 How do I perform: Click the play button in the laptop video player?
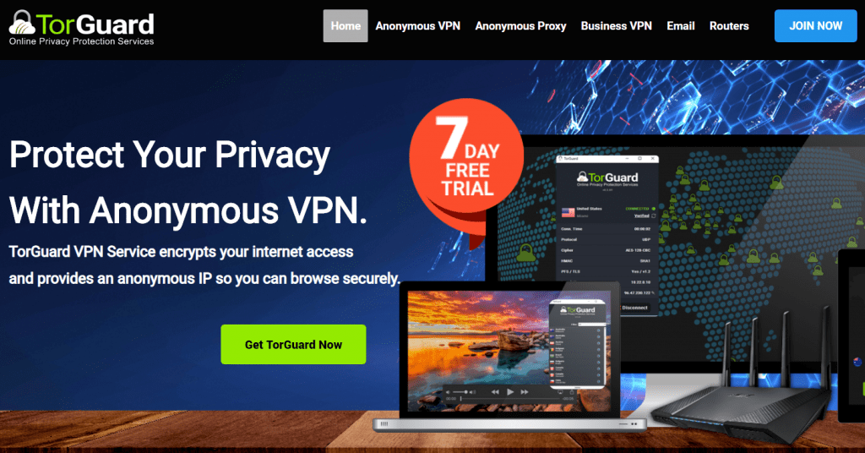510,392
